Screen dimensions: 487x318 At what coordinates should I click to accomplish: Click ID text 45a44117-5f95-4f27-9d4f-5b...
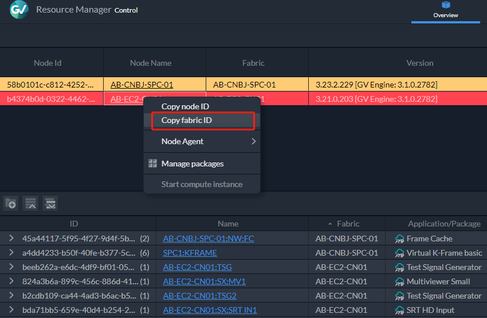pos(78,238)
